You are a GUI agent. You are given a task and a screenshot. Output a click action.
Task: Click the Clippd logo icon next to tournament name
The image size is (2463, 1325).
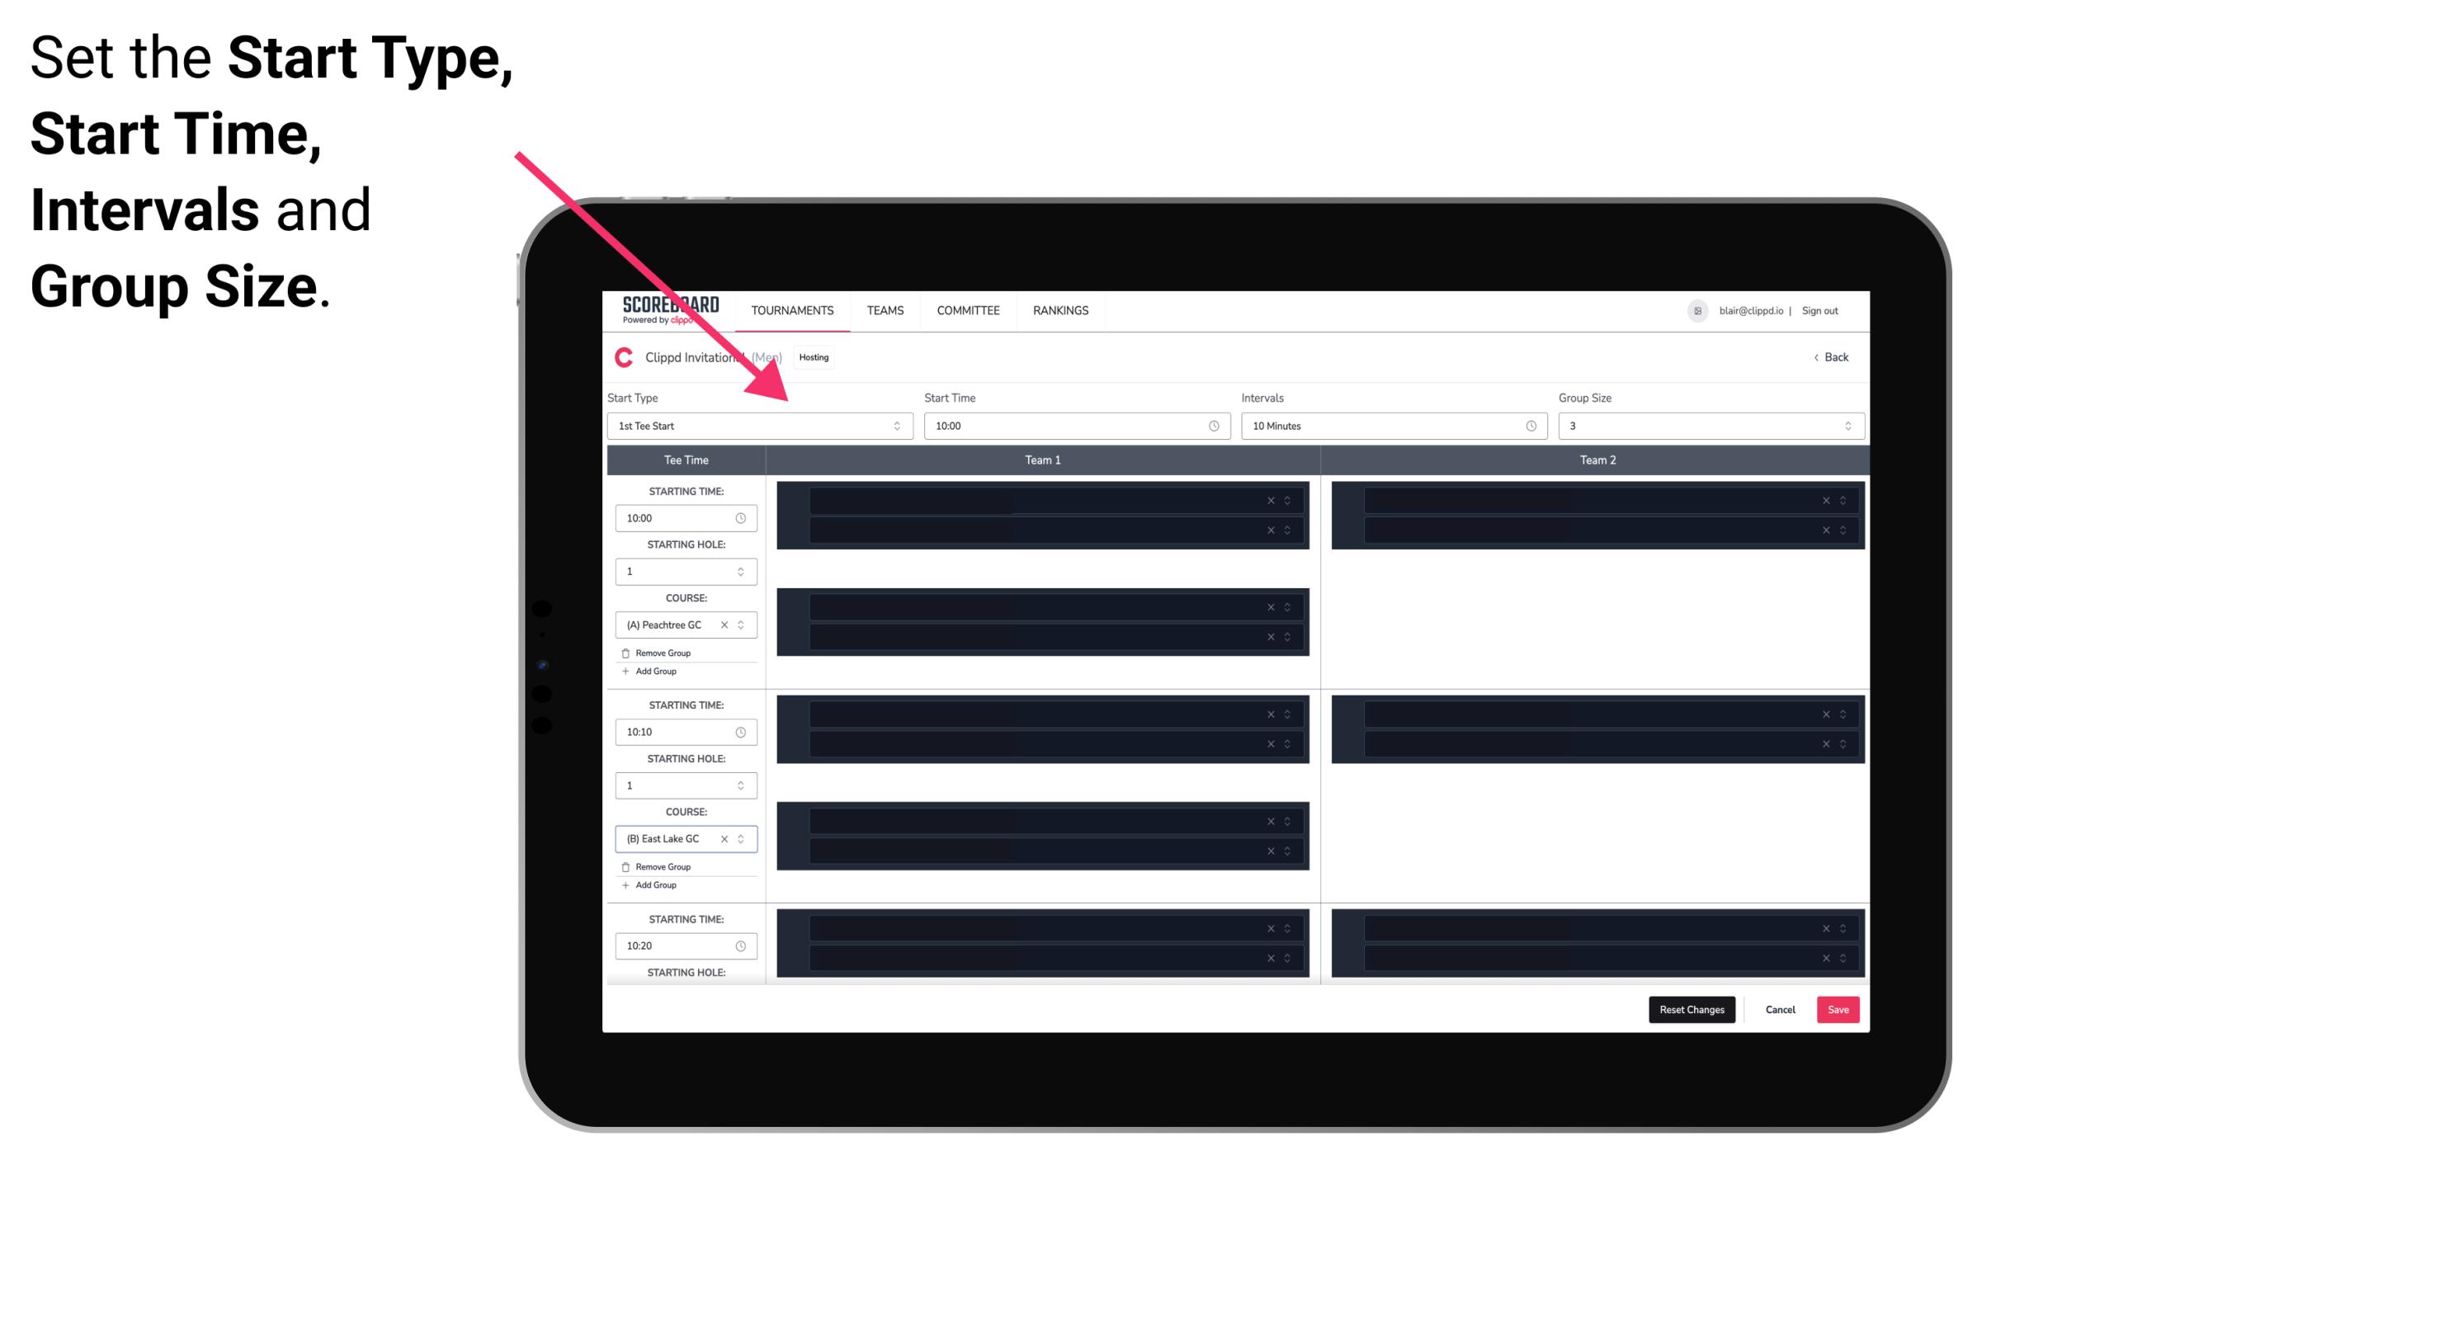coord(621,359)
